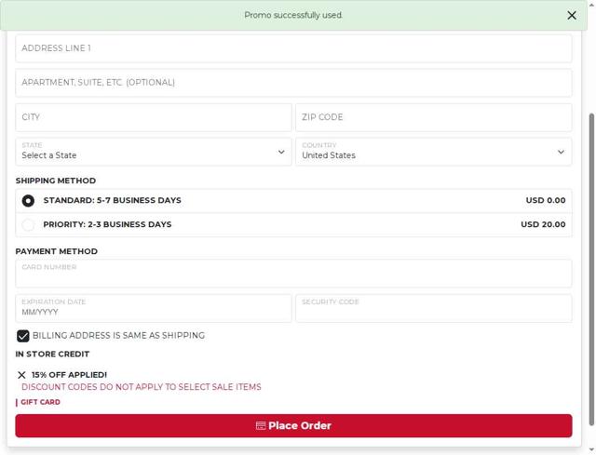Click the Place Order button
This screenshot has width=596, height=455.
[293, 425]
